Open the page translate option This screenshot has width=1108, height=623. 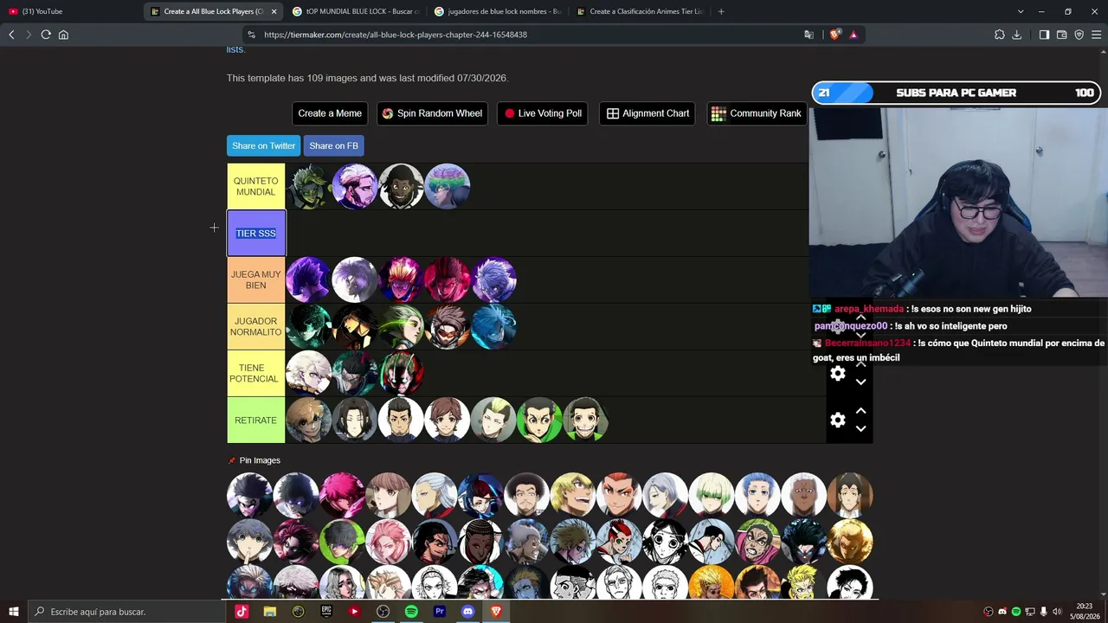(x=808, y=35)
